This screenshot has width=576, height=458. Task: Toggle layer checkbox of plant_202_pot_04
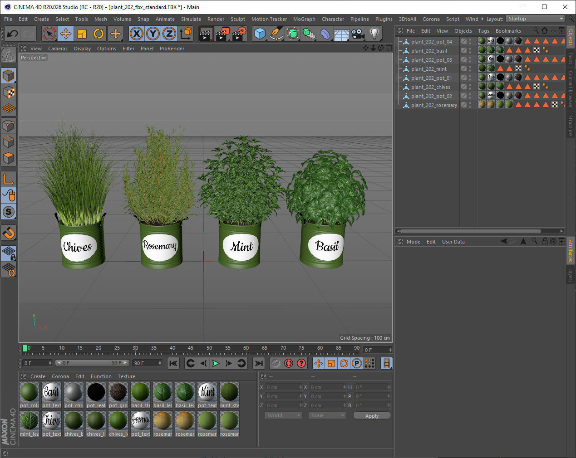click(463, 41)
